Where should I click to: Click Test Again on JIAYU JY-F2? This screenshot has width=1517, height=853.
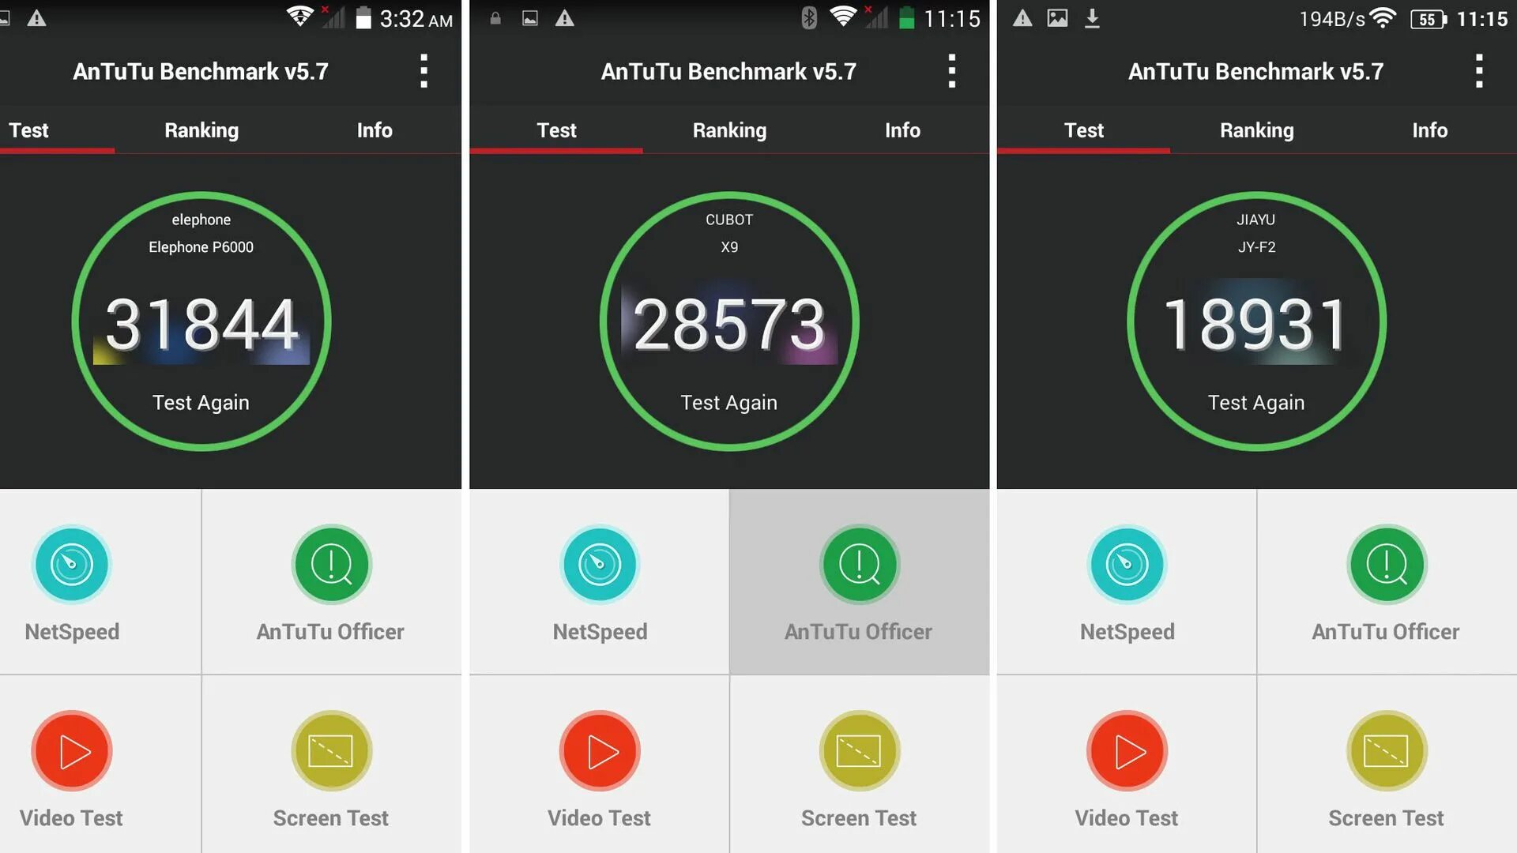(1258, 401)
